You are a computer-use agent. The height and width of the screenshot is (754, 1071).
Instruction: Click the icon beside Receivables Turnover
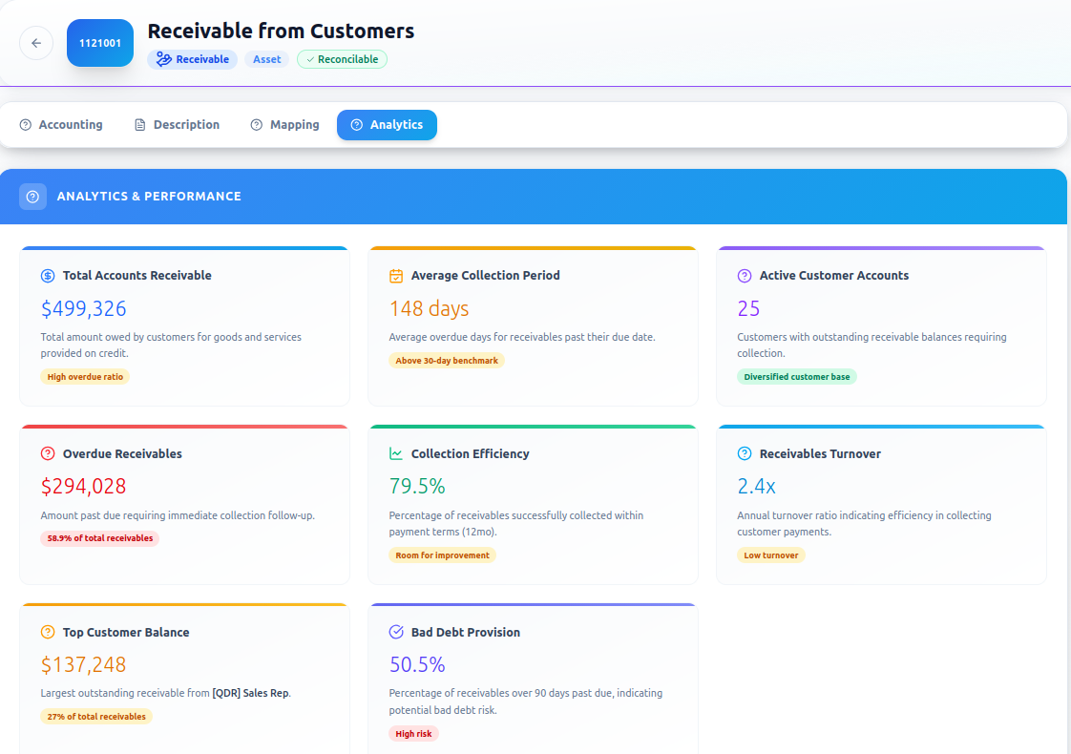(745, 453)
